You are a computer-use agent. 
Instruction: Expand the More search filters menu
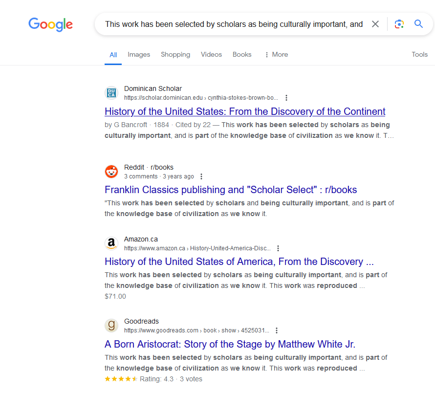(276, 55)
